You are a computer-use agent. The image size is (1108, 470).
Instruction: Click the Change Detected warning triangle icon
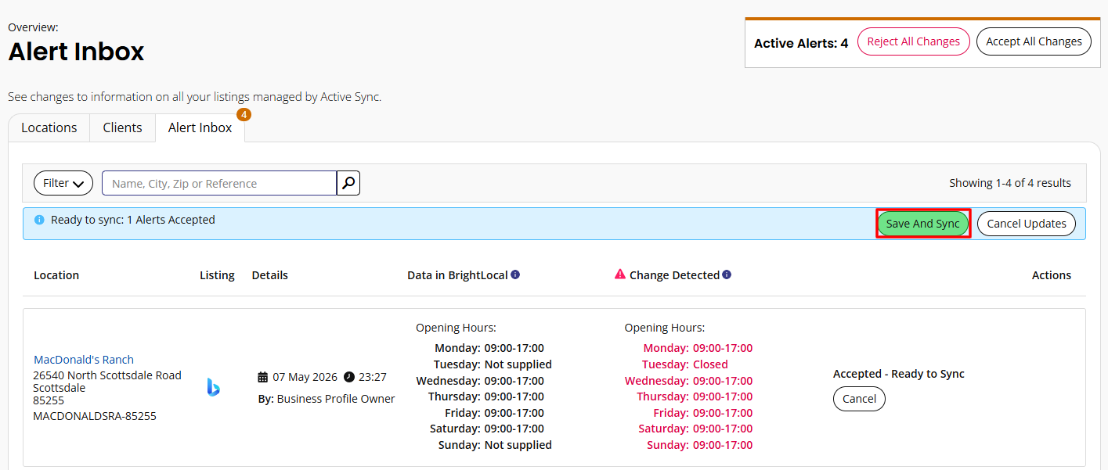620,274
